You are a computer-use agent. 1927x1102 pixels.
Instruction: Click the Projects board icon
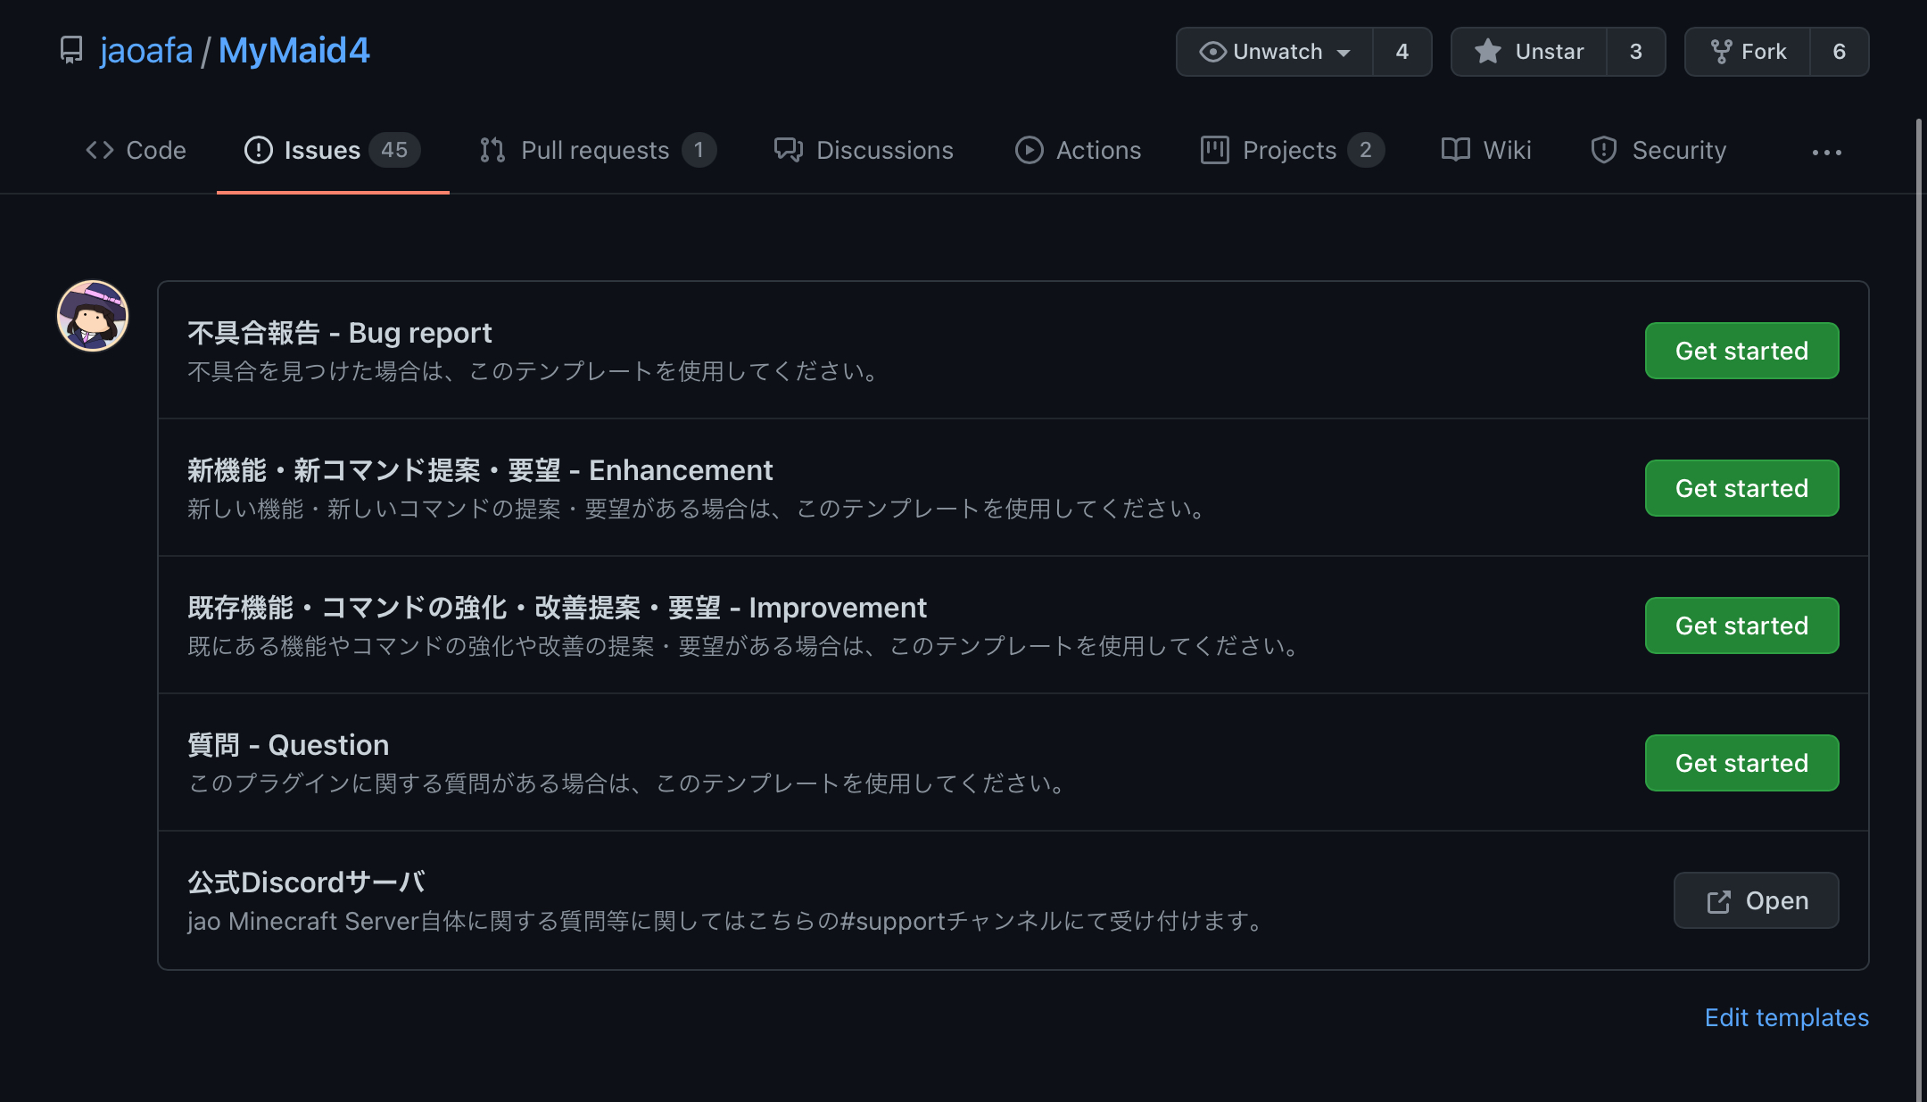1212,150
